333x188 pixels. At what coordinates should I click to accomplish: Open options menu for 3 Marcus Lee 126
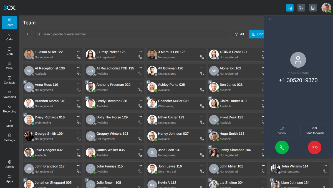point(202,51)
